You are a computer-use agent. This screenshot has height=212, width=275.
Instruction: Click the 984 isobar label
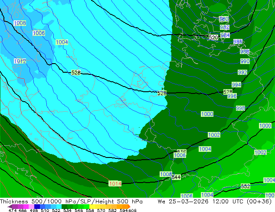[x=225, y=35]
